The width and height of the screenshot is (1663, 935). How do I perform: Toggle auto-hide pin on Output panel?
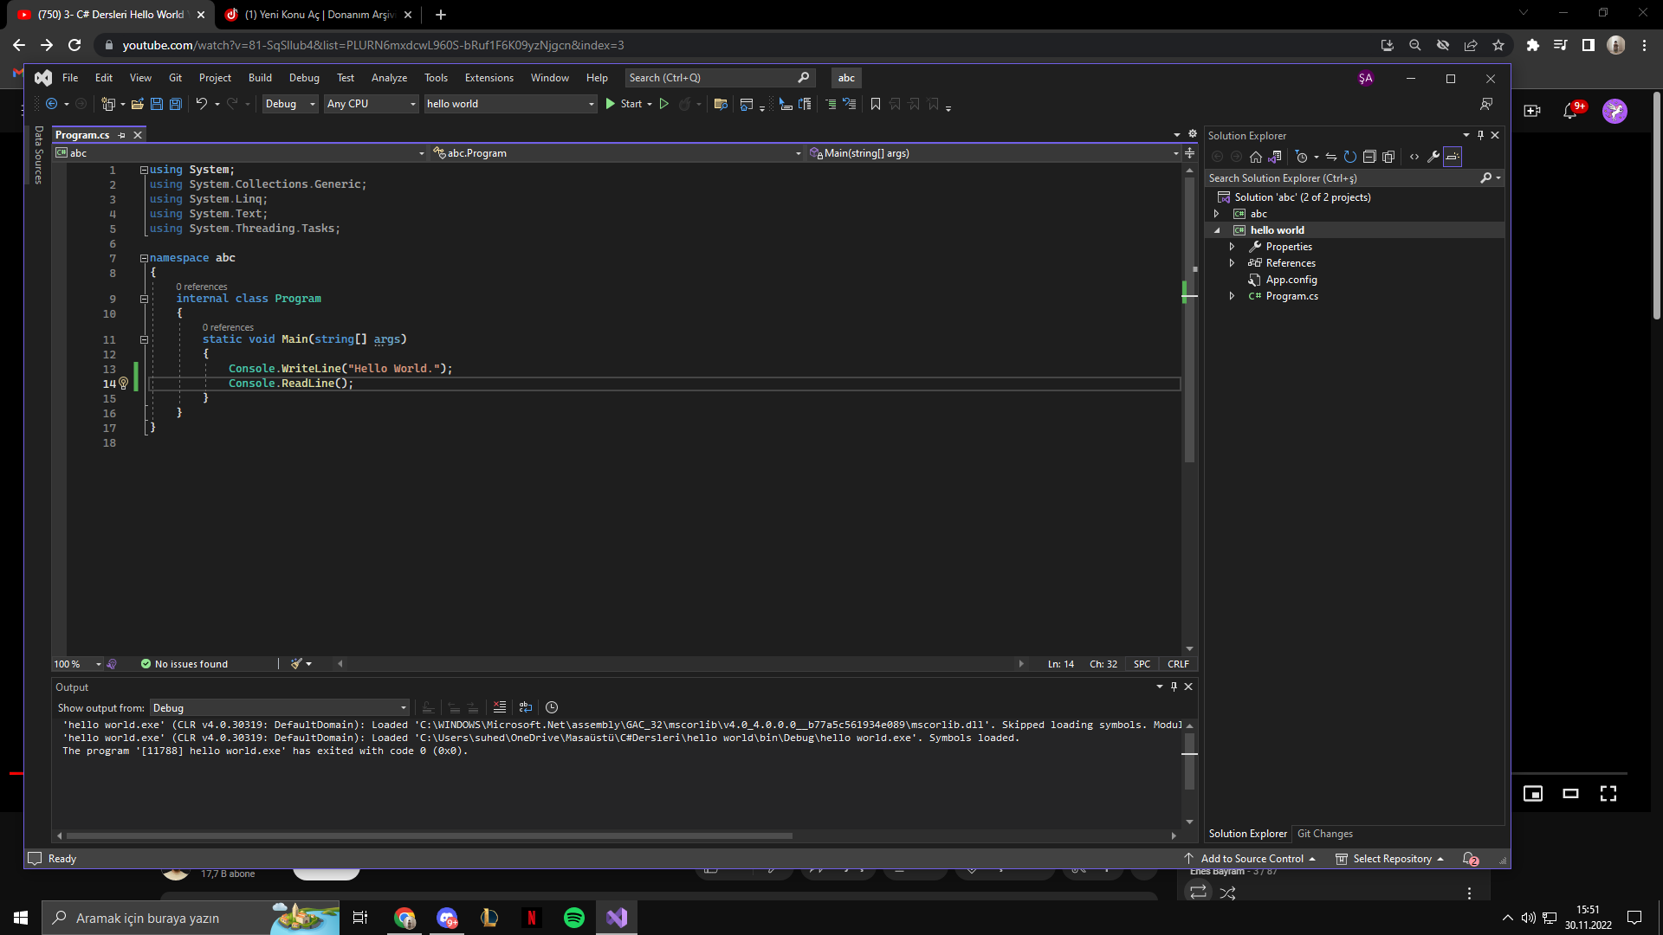(1174, 687)
